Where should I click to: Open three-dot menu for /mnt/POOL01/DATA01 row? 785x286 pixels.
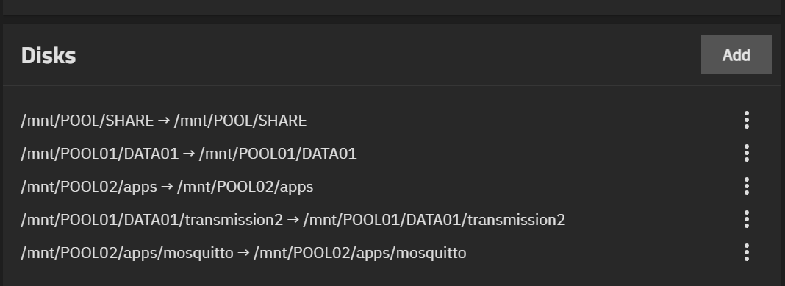pos(747,153)
